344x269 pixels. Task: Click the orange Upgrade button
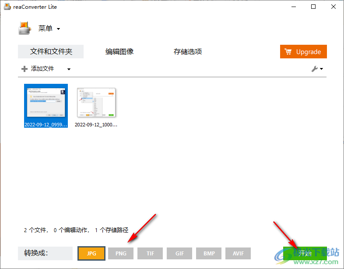click(303, 51)
